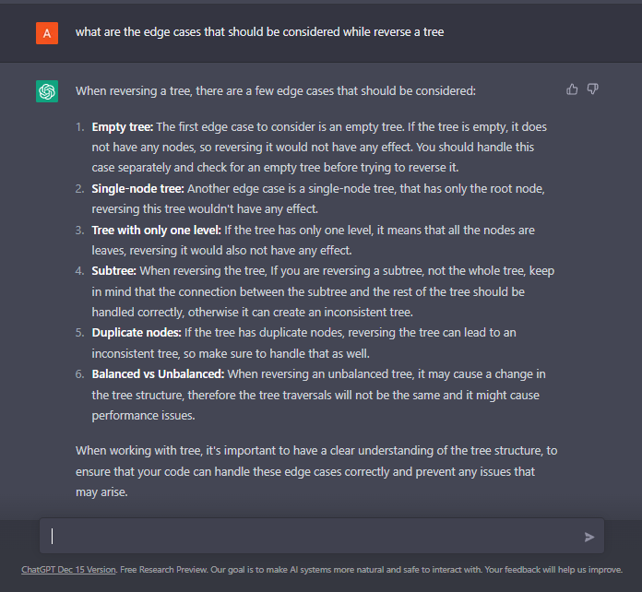
Task: Click the thumbs down feedback icon
Action: [x=593, y=89]
